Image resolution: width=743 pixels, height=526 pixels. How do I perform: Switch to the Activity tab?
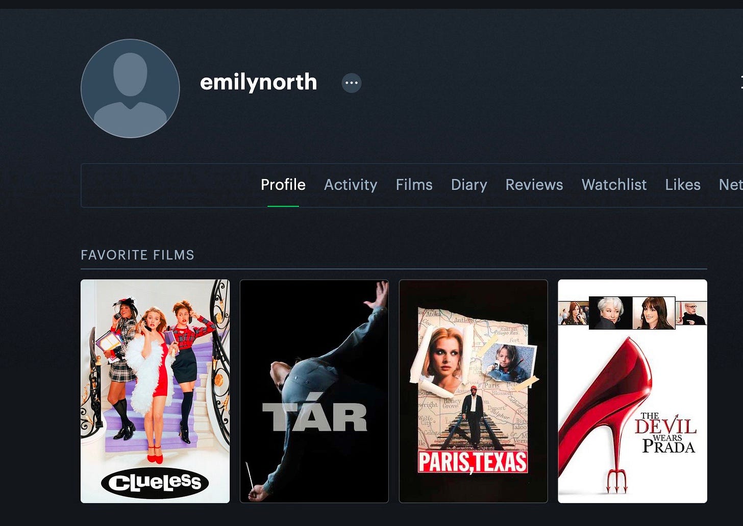point(351,185)
